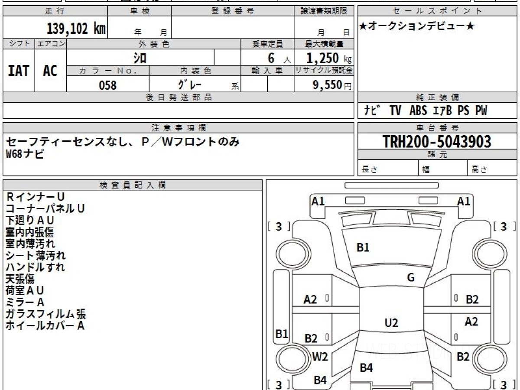520x390 pixels.
Task: Click the 走行 column header
Action: pos(55,11)
